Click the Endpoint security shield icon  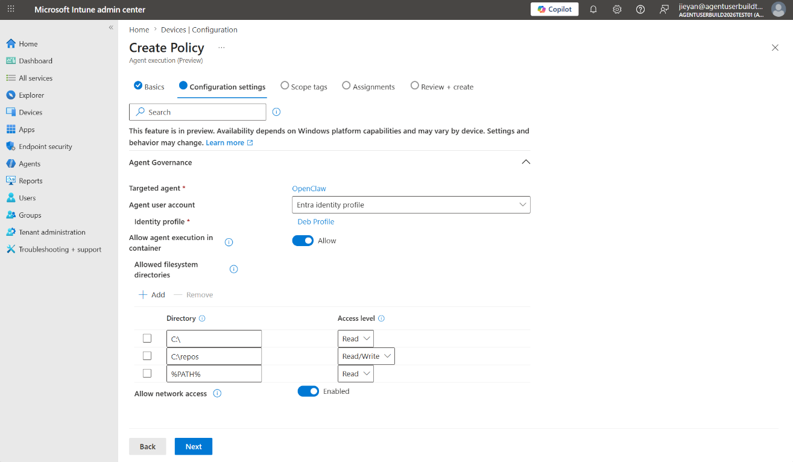coord(11,147)
